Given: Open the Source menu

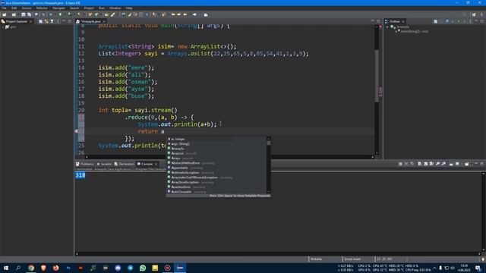Looking at the screenshot, I should pos(27,8).
